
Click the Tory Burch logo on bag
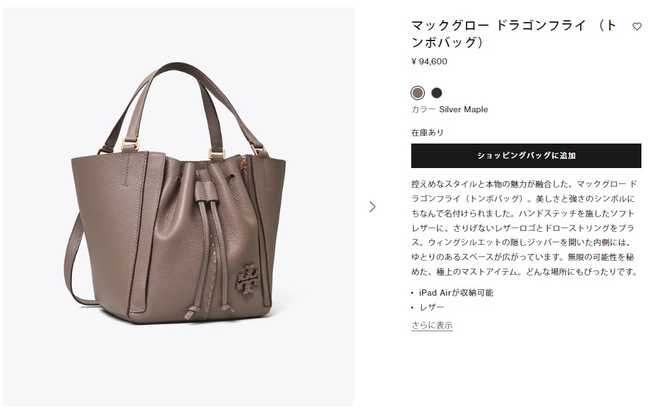(x=247, y=278)
